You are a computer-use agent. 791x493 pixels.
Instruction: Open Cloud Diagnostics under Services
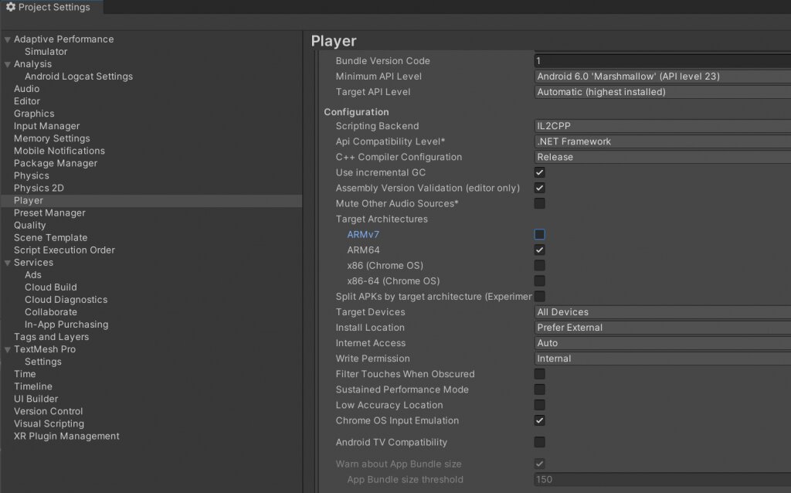pos(66,300)
